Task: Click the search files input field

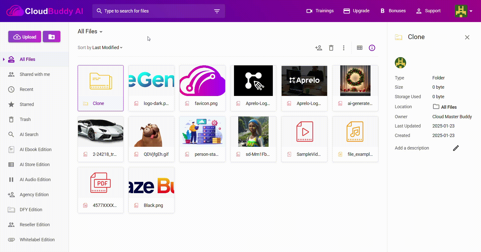Action: [150, 11]
